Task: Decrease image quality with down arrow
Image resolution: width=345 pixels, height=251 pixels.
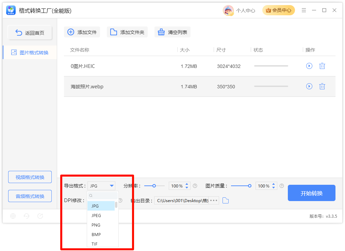Action: pos(274,187)
